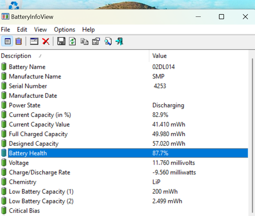The width and height of the screenshot is (255, 216).
Task: Click battery icon beside Battery Name
Action: [x=4, y=67]
